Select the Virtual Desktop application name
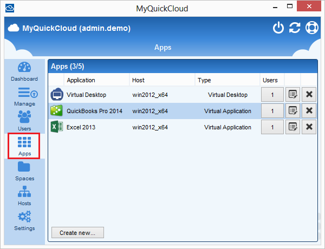 coord(86,95)
